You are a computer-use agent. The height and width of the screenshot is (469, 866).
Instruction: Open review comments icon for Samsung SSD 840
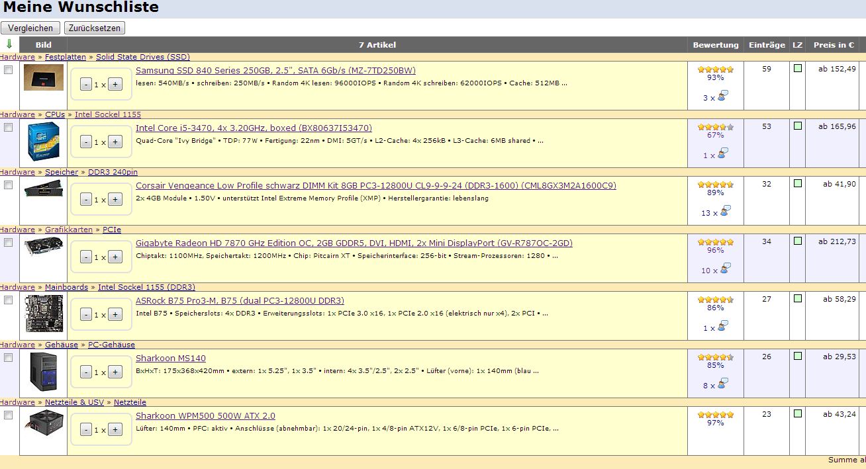coord(723,96)
